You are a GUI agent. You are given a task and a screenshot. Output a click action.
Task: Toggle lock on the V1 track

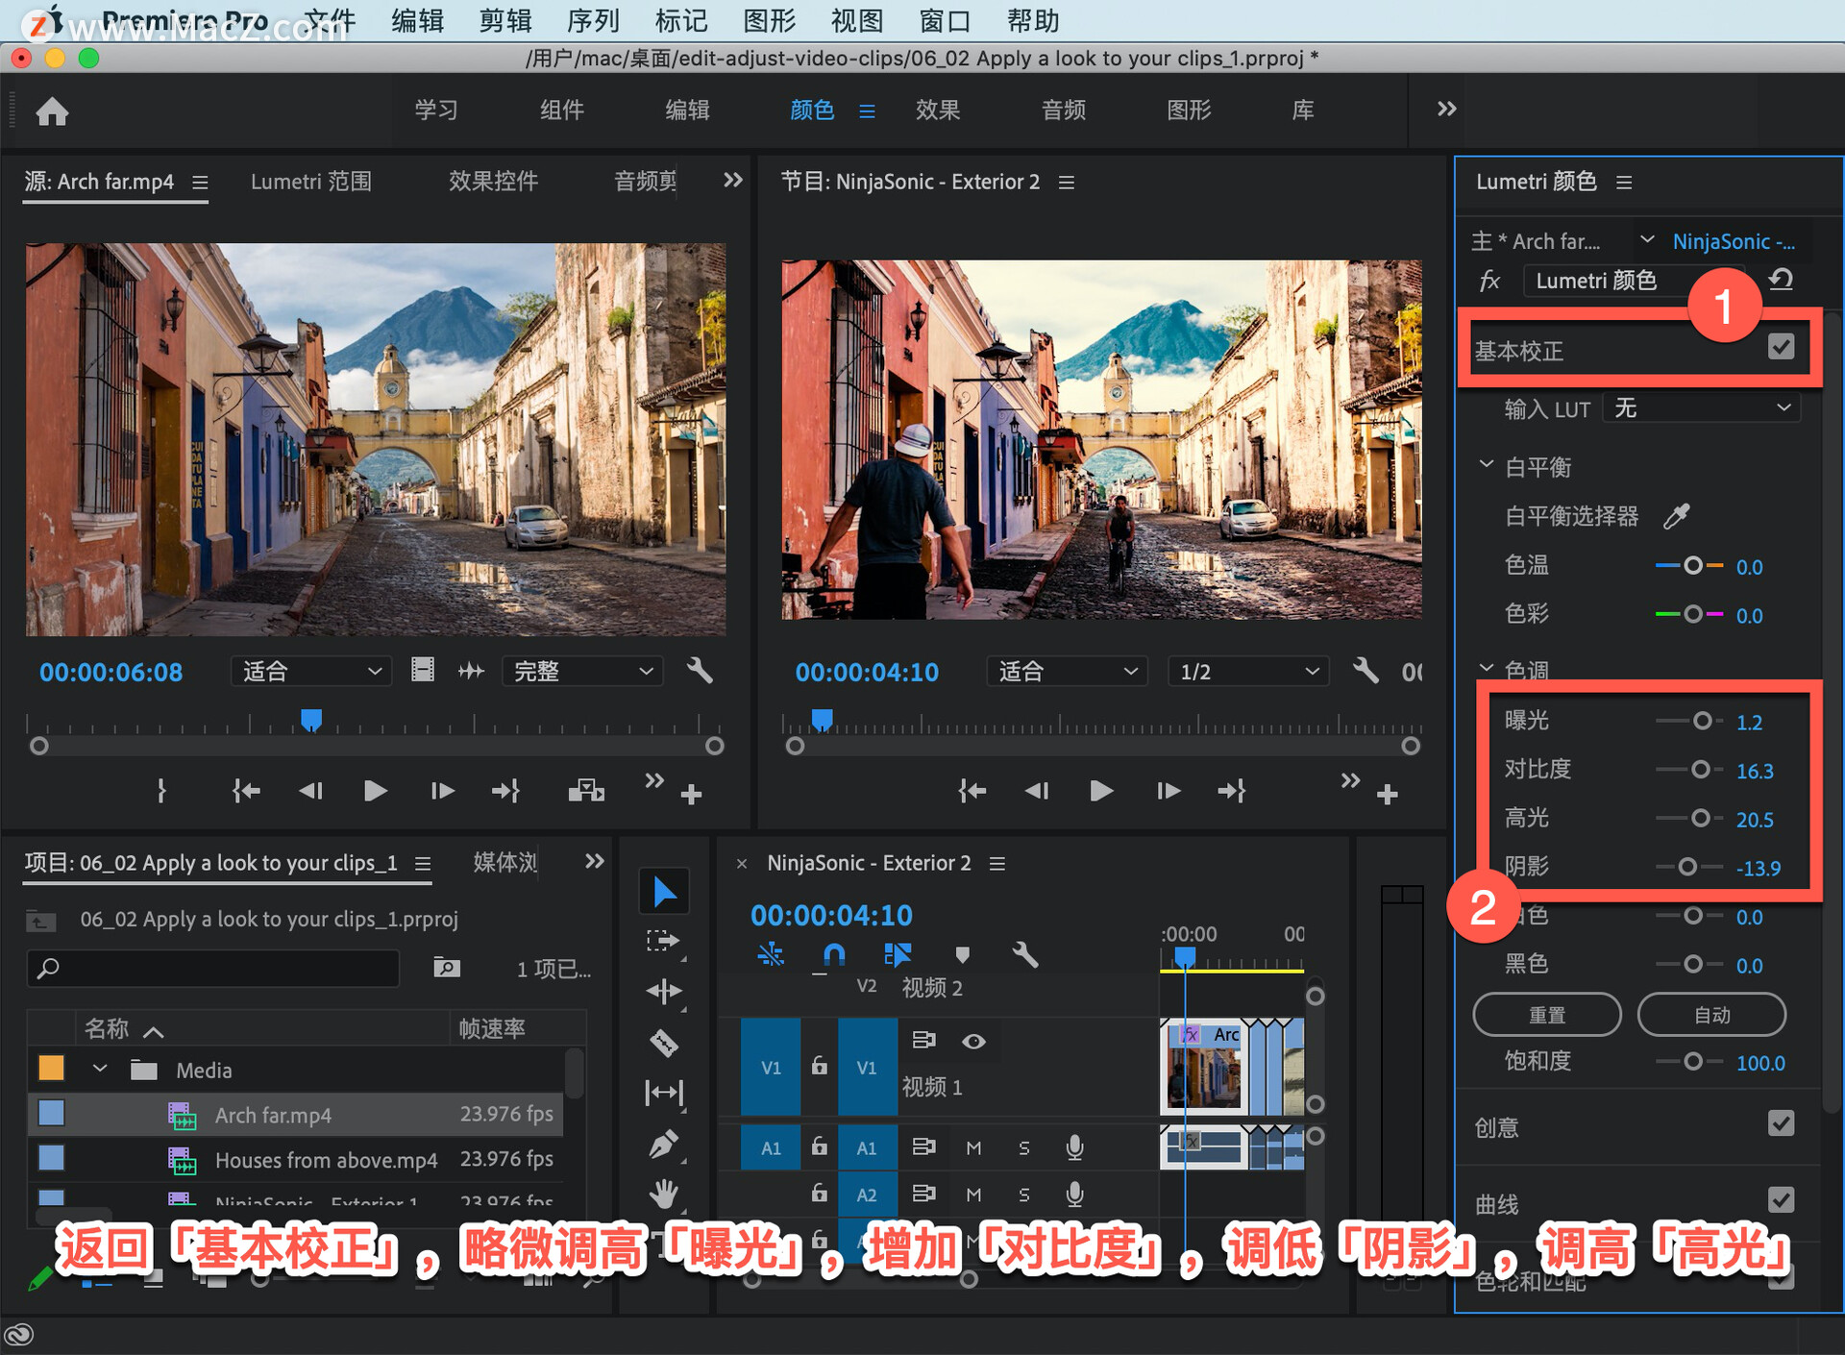click(x=819, y=1065)
